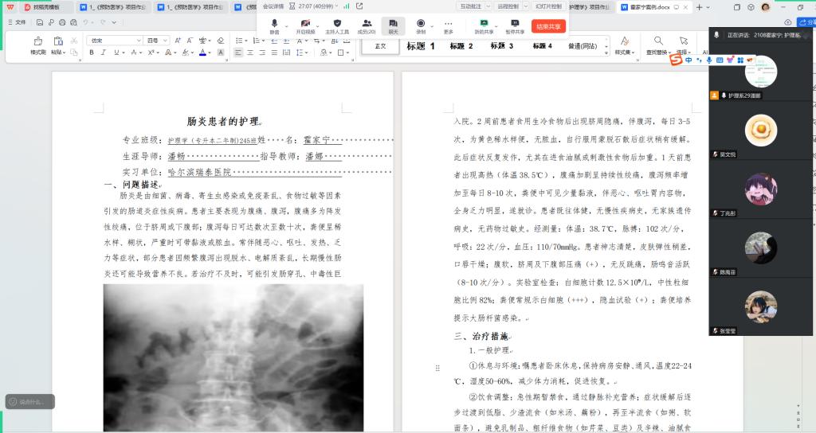
Task: Turn on video in meeting toolbar
Action: (x=305, y=26)
